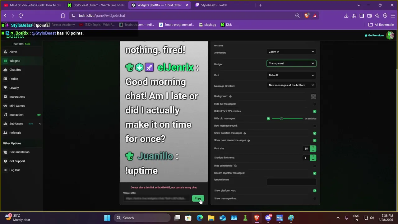
Task: Open Microsoft Store from the taskbar
Action: (188, 218)
